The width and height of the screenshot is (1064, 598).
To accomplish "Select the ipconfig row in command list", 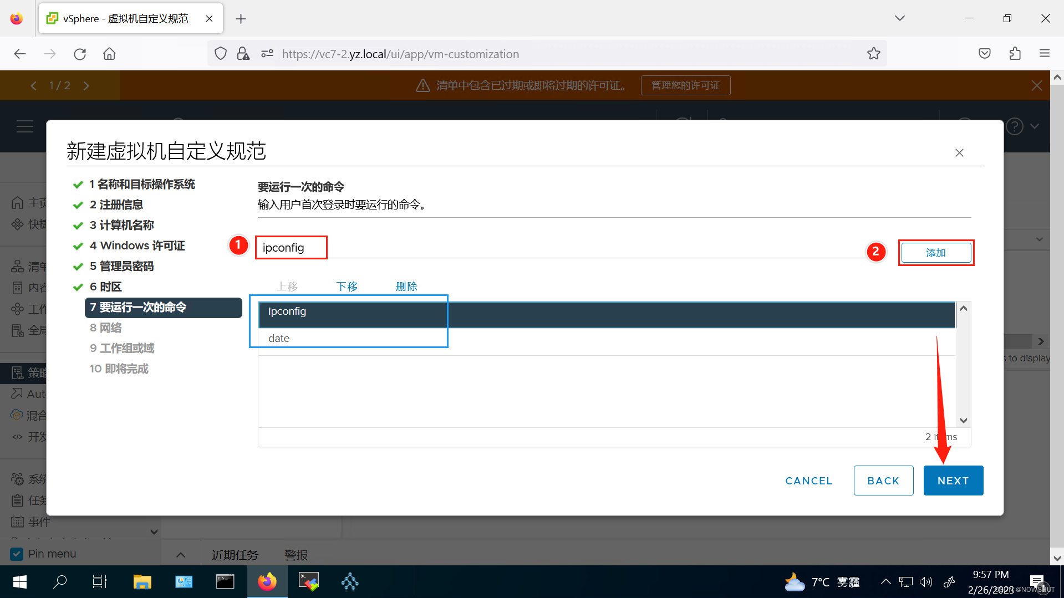I will pyautogui.click(x=607, y=314).
